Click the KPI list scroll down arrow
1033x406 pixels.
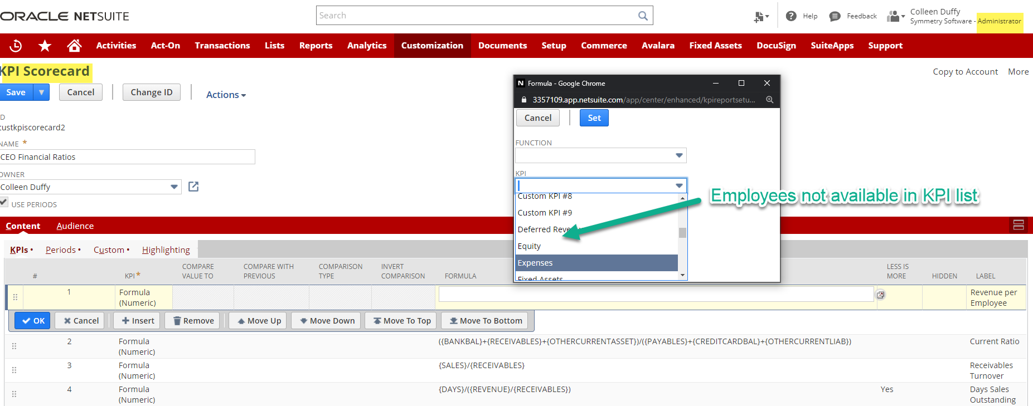(682, 275)
